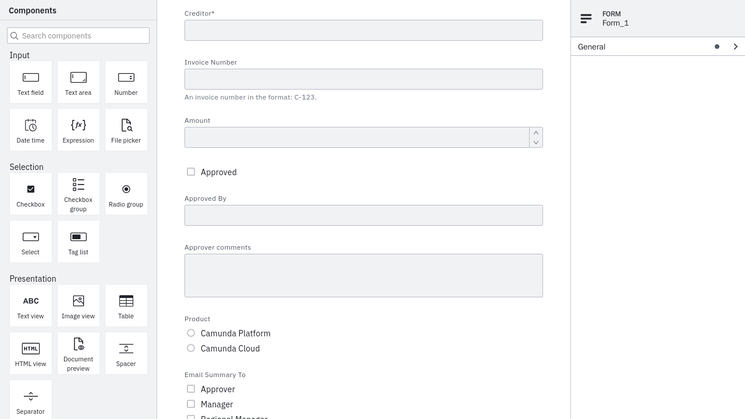Expand the General properties group
Viewport: 745px width, 419px height.
coord(658,47)
